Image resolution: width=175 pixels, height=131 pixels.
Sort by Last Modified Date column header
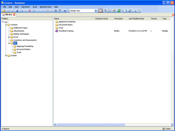pyautogui.click(x=139, y=19)
